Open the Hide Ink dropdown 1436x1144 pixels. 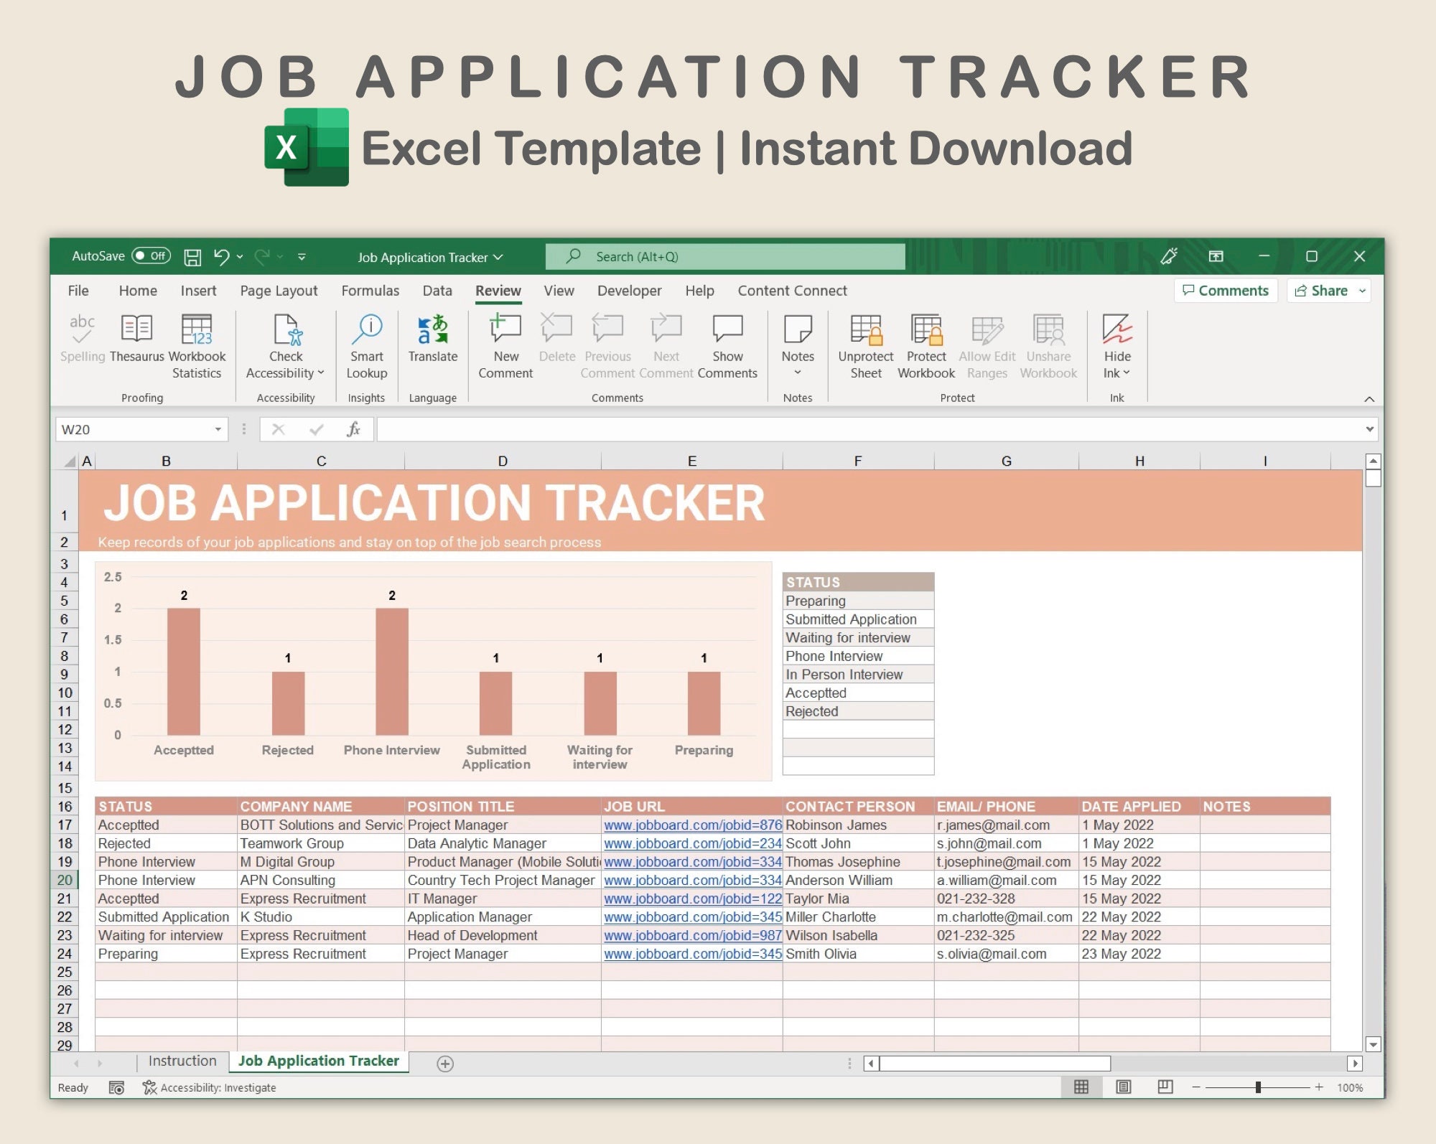tap(1126, 372)
